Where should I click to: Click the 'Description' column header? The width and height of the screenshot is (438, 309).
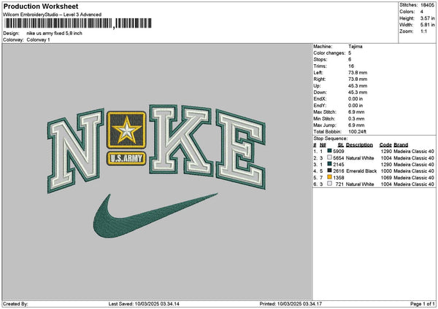point(359,145)
